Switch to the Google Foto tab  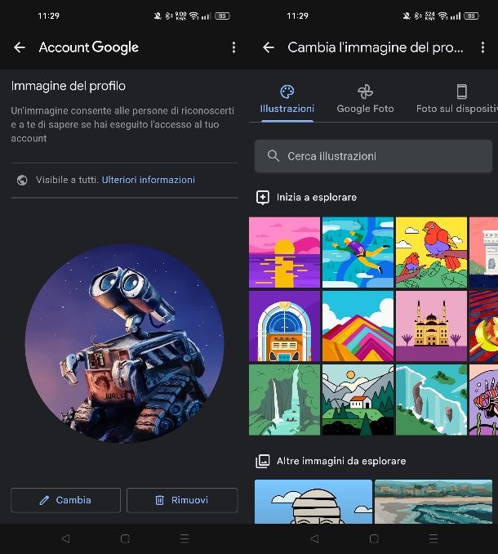pos(365,100)
